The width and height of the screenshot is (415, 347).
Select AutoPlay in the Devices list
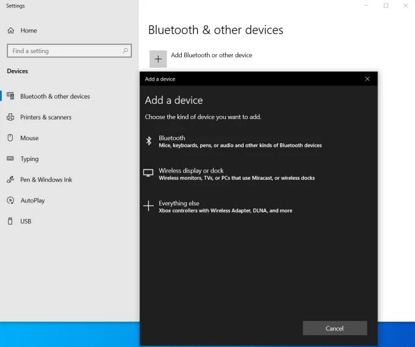pos(32,201)
